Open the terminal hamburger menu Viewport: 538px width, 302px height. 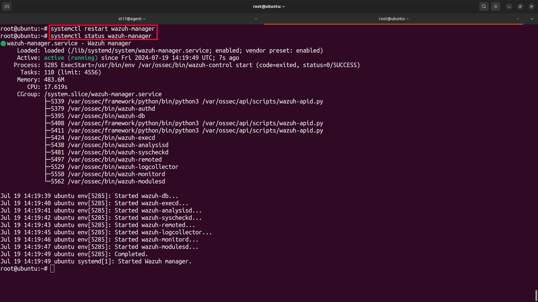point(496,6)
